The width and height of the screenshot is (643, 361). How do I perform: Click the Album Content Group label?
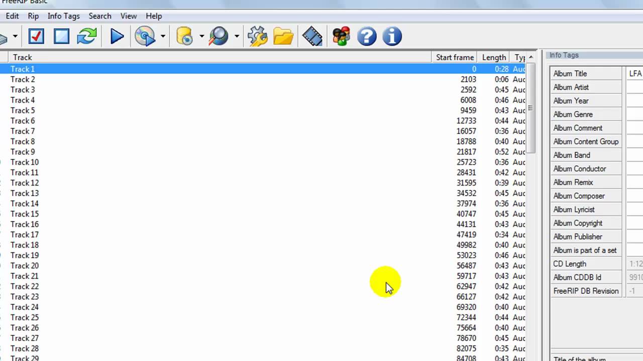pyautogui.click(x=586, y=141)
